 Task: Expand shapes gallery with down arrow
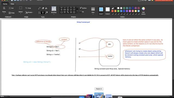[77, 13]
